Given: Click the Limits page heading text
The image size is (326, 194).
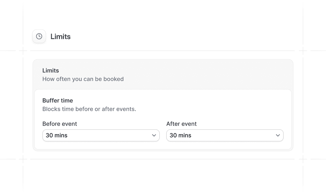Looking at the screenshot, I should tap(60, 37).
